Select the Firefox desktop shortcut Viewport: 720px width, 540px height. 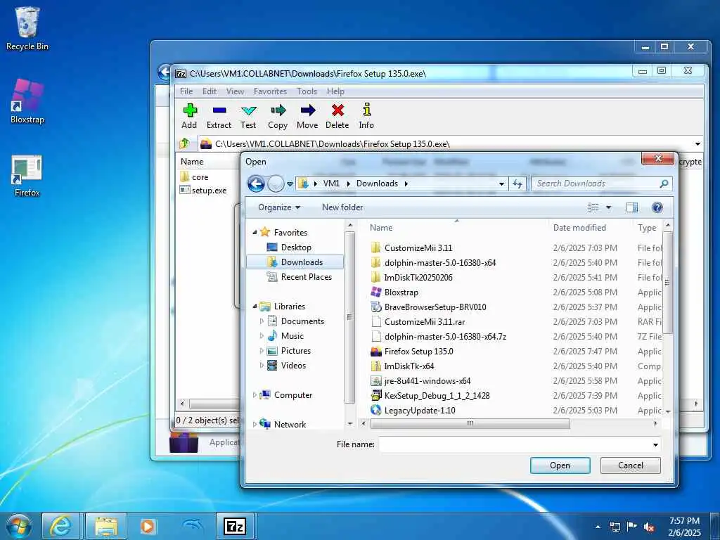point(27,176)
